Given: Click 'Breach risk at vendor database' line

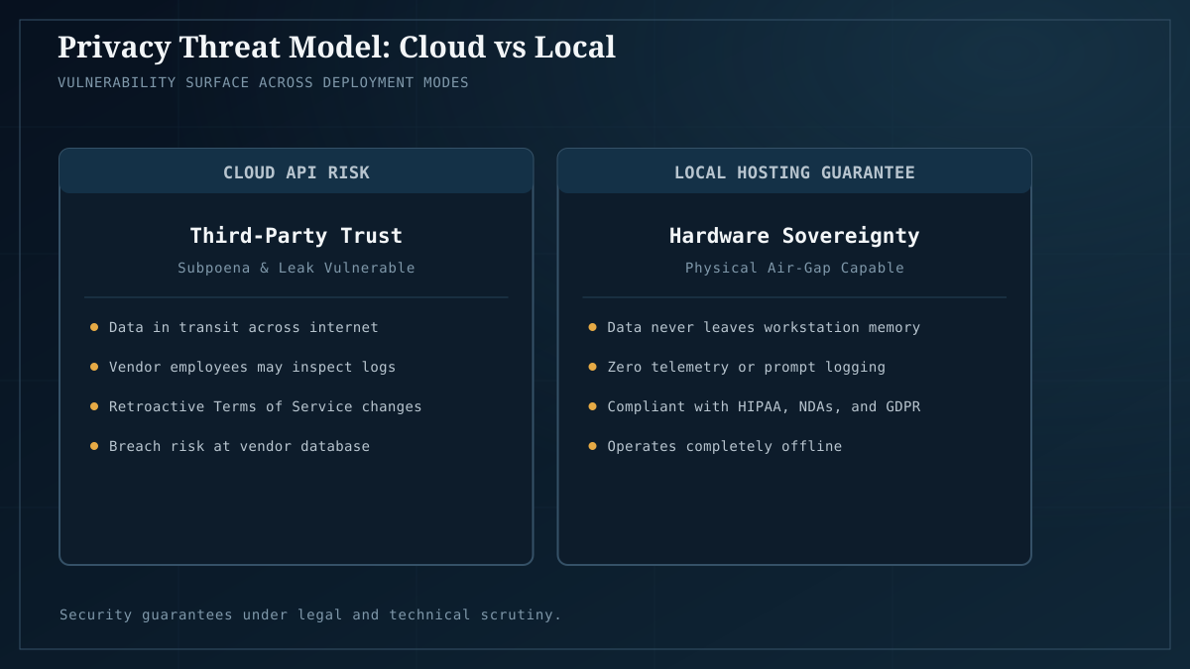Looking at the screenshot, I should point(239,446).
